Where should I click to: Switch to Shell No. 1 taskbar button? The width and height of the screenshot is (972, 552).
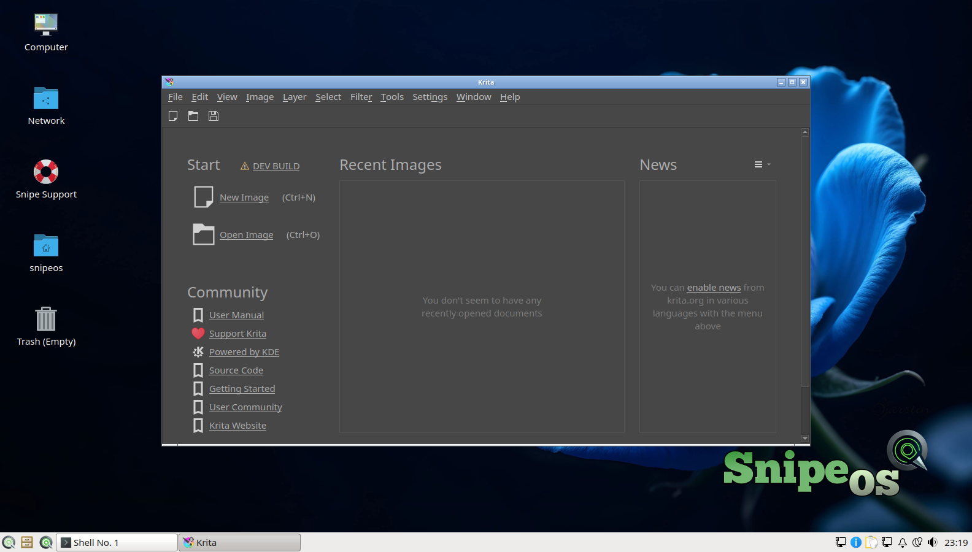(x=117, y=542)
